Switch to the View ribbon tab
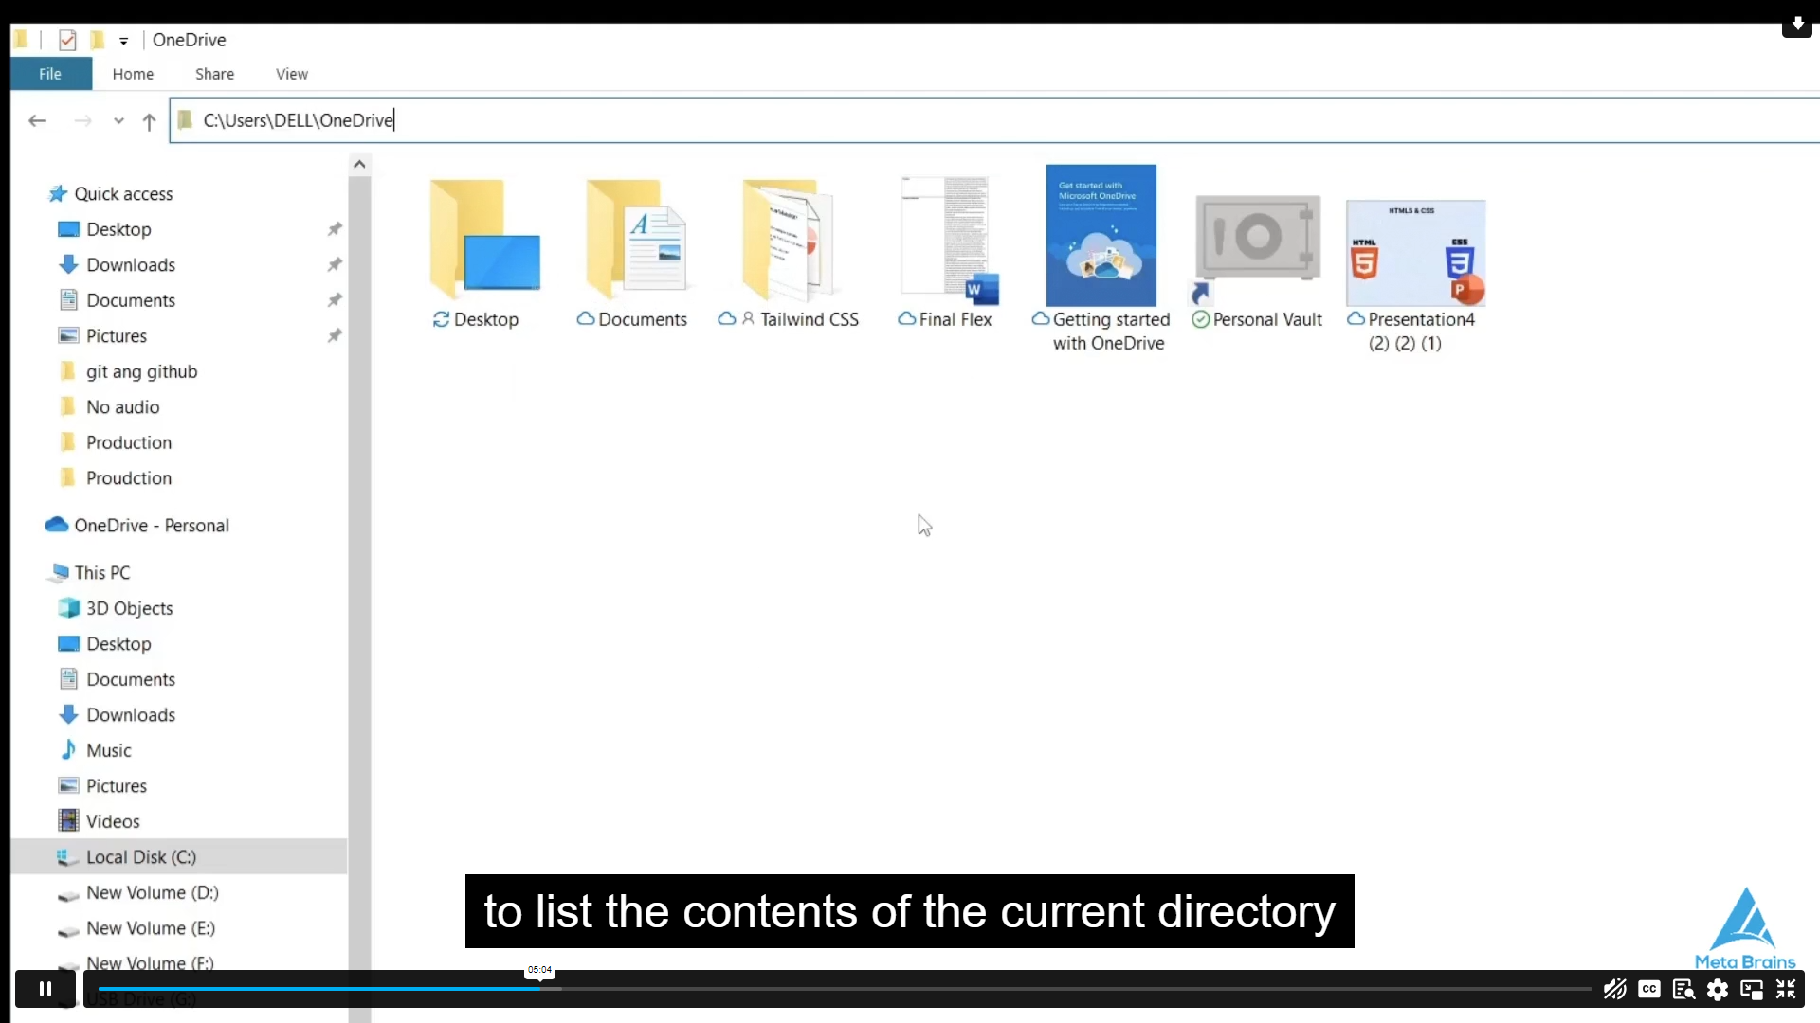This screenshot has width=1820, height=1023. click(x=291, y=74)
